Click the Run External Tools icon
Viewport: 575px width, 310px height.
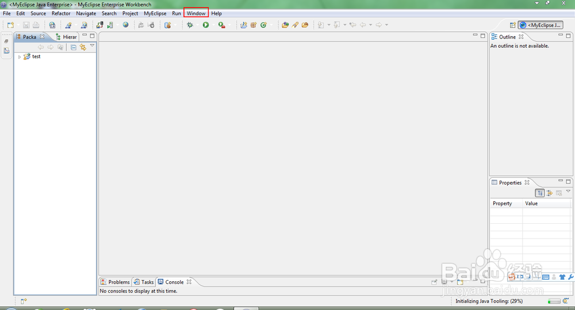click(221, 25)
